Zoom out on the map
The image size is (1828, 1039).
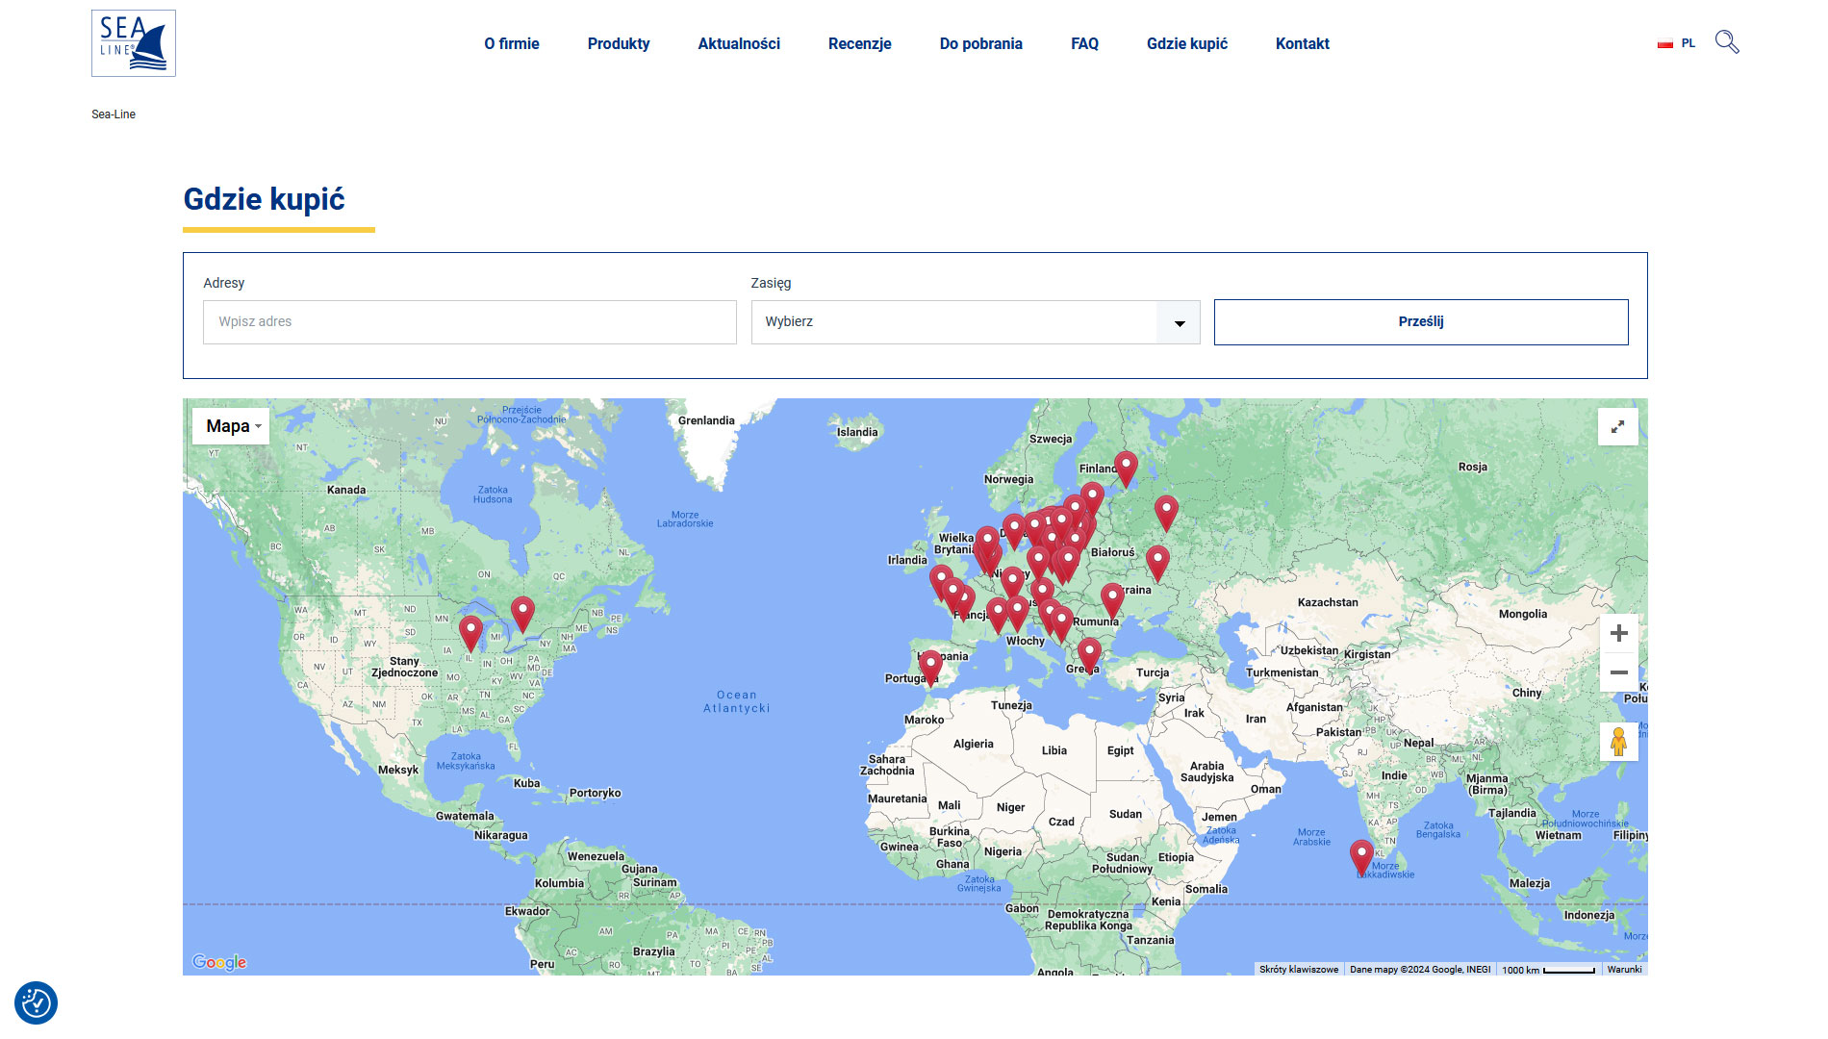(x=1618, y=672)
